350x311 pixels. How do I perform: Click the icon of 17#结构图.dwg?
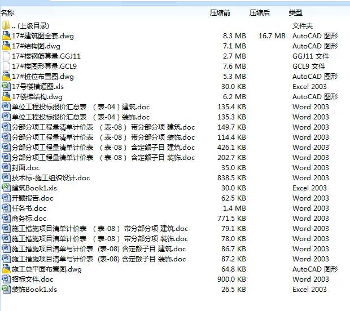pyautogui.click(x=6, y=46)
